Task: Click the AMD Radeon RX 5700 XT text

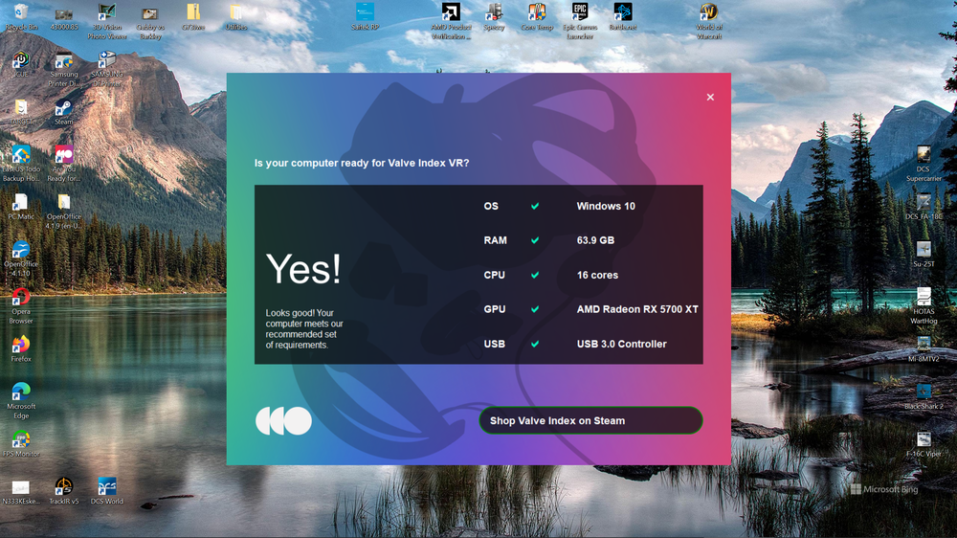Action: [x=637, y=309]
